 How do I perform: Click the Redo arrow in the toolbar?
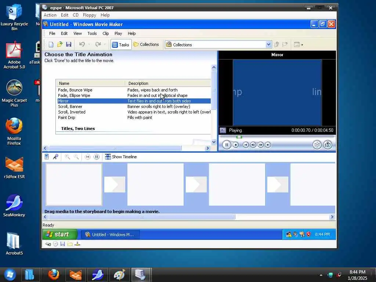point(98,44)
